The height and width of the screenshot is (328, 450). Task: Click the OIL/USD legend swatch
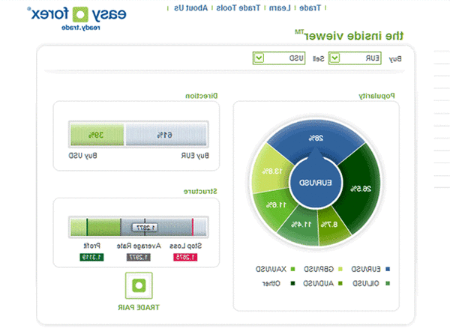[x=388, y=283]
